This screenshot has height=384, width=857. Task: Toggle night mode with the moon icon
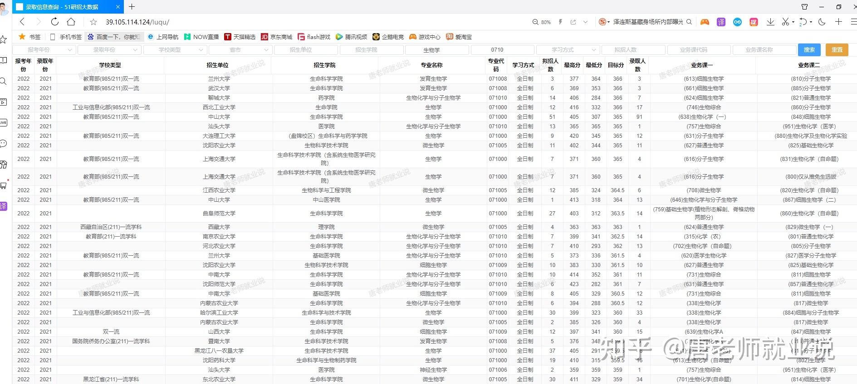pos(822,22)
